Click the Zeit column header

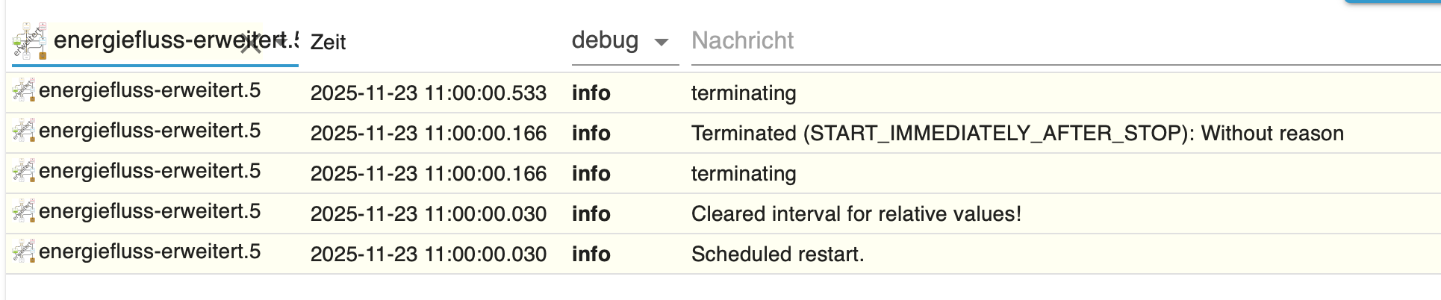(328, 42)
